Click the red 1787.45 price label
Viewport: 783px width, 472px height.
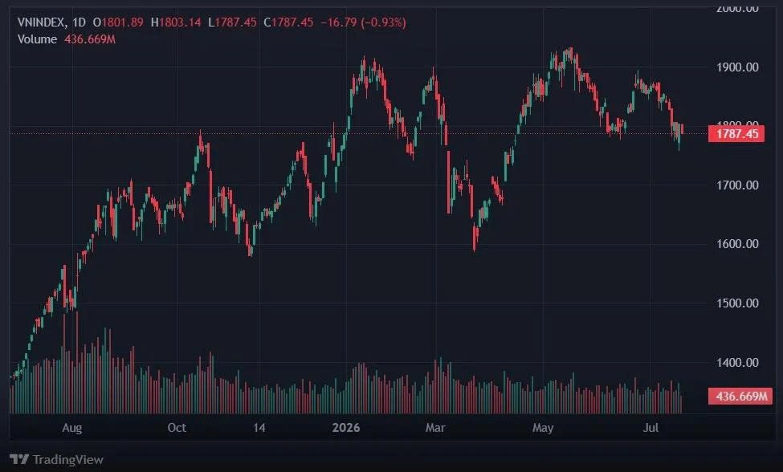coord(736,134)
